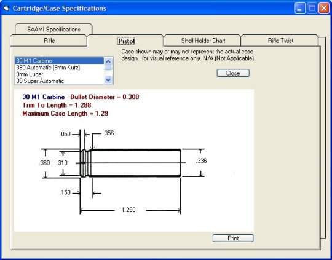Click the 1.290 case length dimension
This screenshot has height=260, width=332.
click(128, 210)
